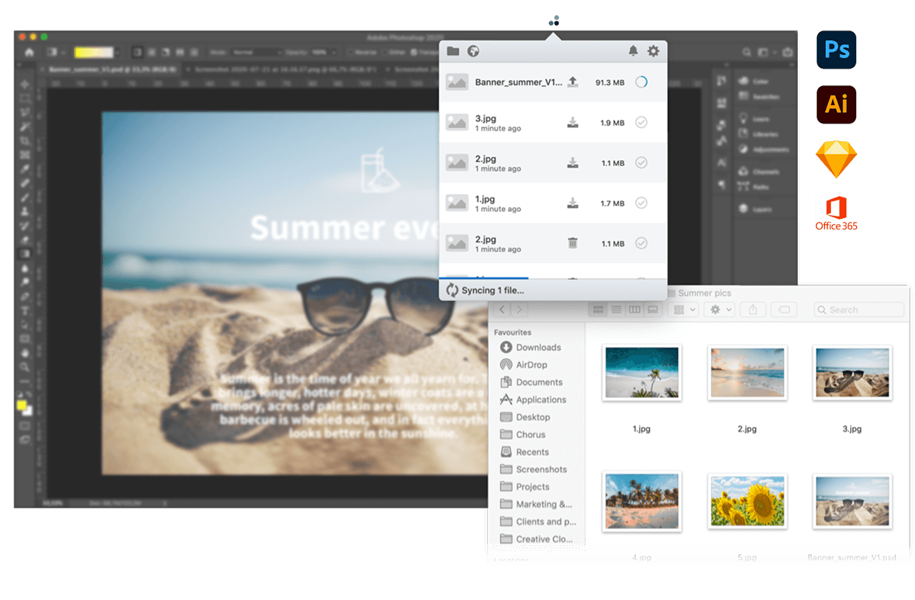915x600 pixels.
Task: Open the Swatches panel in Photoshop
Action: [x=757, y=96]
